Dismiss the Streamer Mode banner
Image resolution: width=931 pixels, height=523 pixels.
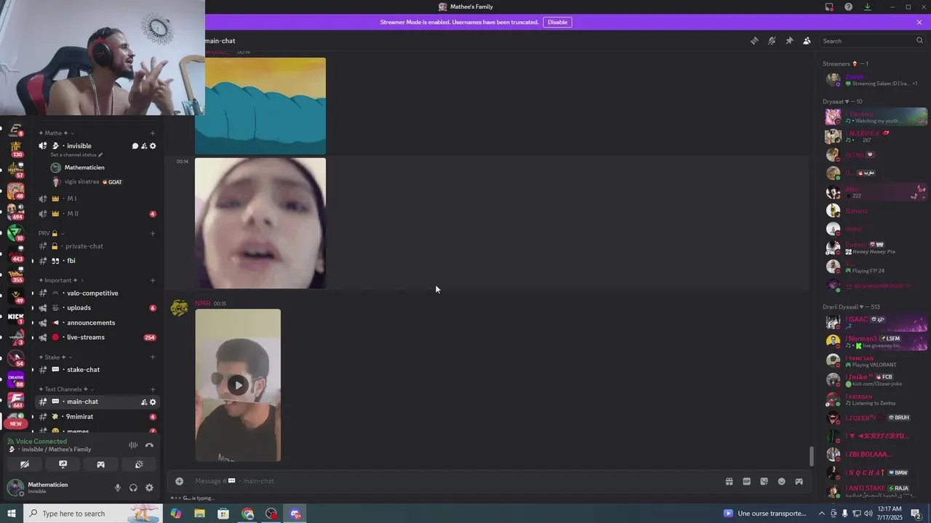(x=919, y=23)
